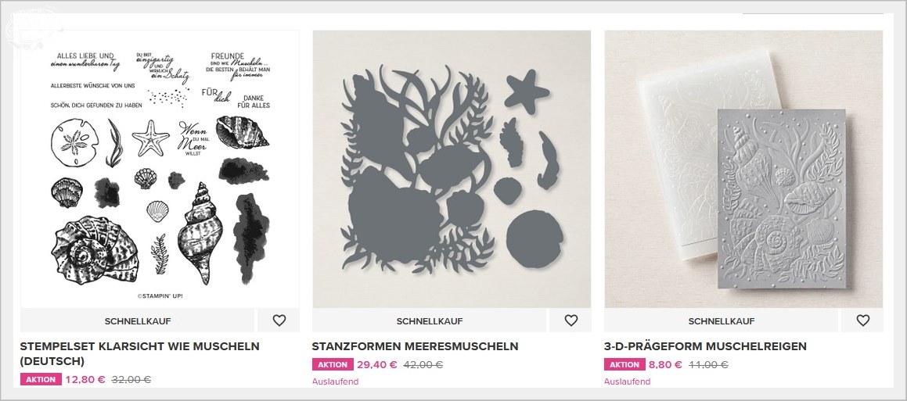
Task: Select Schnellkauf for 3-D-Prägeform Muschelreigen
Action: (x=722, y=320)
